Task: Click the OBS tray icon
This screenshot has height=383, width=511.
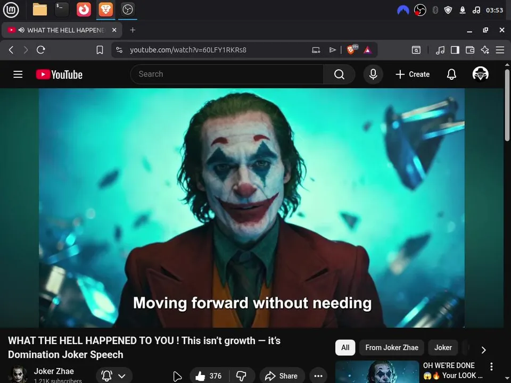Action: tap(420, 11)
